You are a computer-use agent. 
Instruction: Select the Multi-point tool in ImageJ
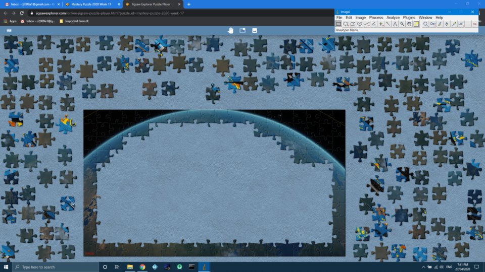381,24
